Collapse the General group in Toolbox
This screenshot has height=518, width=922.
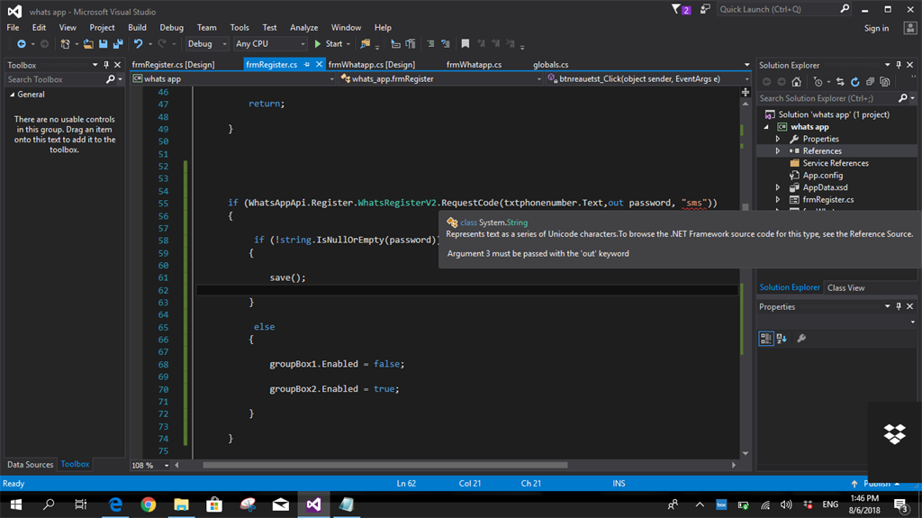pos(13,95)
